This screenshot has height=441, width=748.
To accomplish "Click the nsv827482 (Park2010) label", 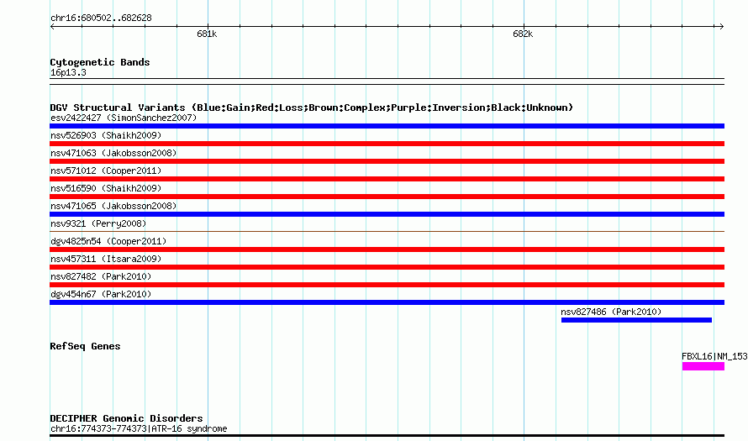I will [x=101, y=276].
